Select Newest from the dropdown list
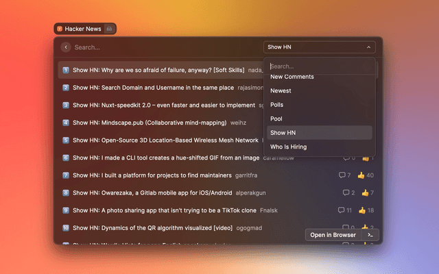 tap(281, 90)
